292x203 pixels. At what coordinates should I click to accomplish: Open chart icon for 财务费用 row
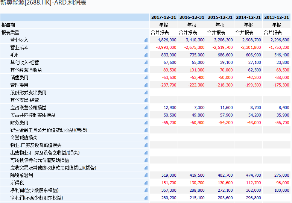tap(145, 123)
